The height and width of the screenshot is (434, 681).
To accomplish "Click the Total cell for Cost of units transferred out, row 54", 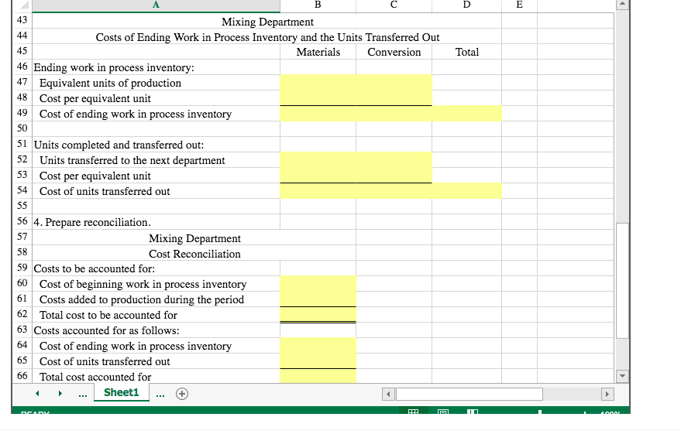I will point(467,191).
